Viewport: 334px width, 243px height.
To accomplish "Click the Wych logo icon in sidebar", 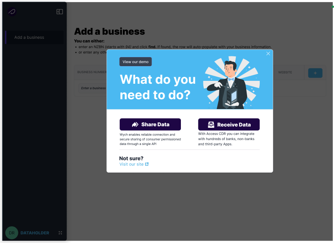I will [x=11, y=11].
